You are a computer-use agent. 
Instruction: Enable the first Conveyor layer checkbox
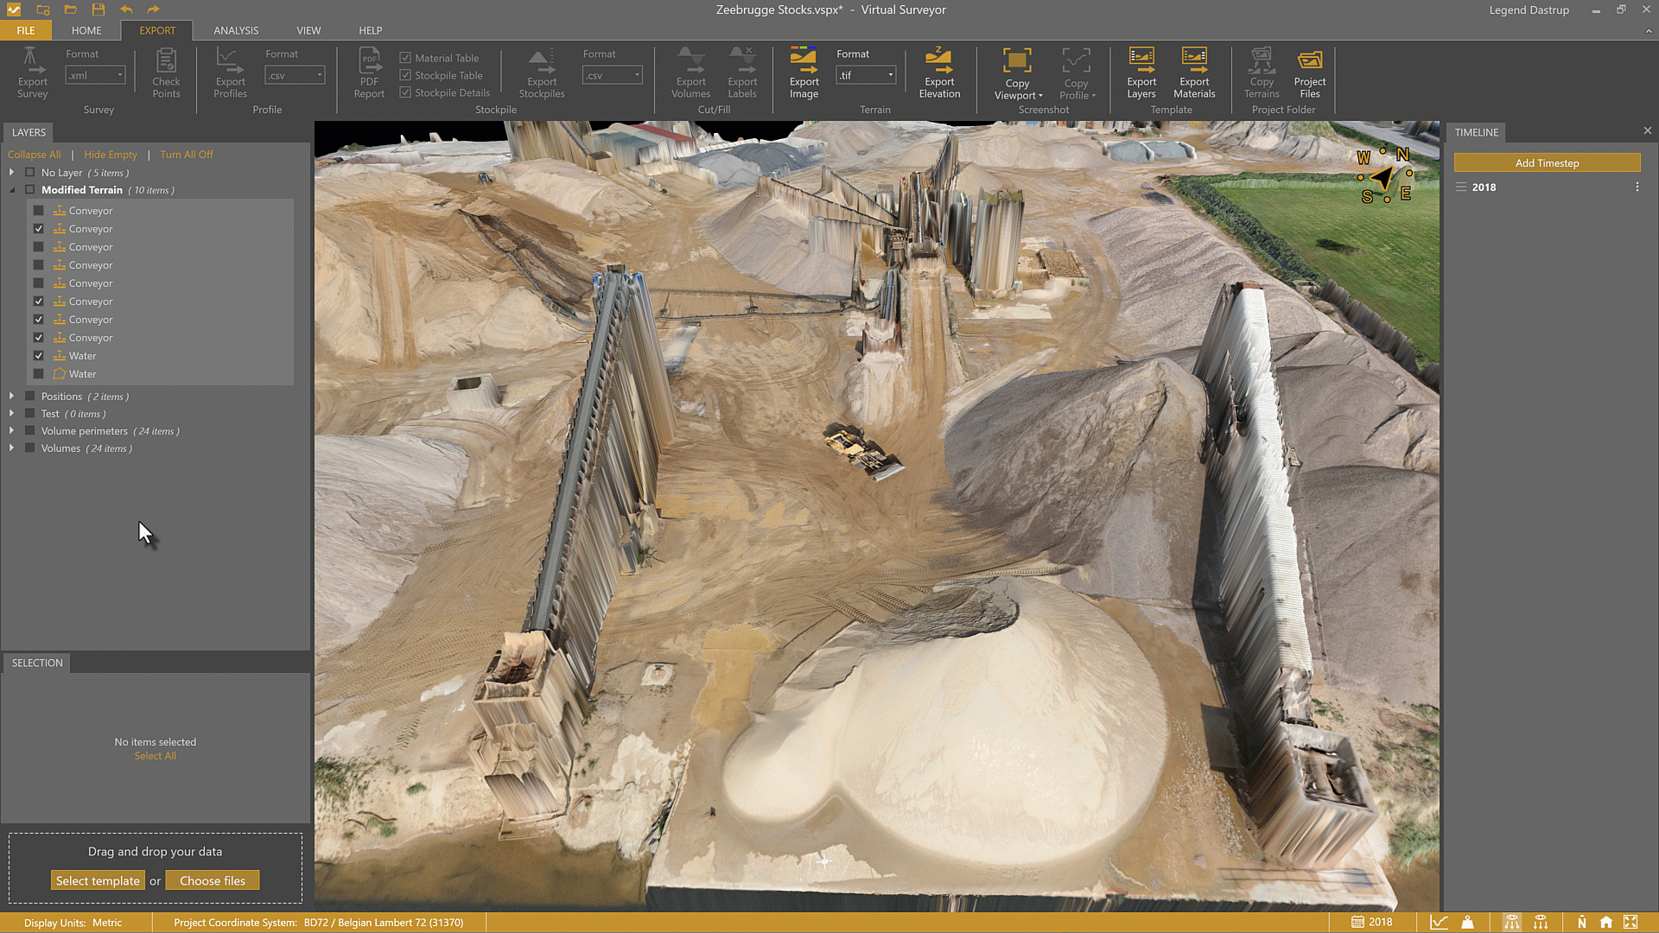(39, 211)
